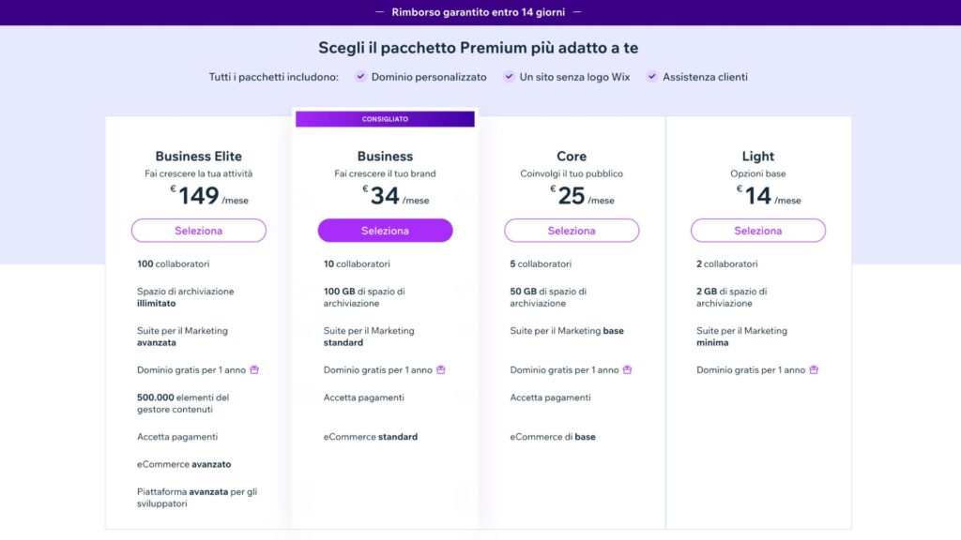Click Piattaforma avanzata per gli sviluppatori feature
Image resolution: width=961 pixels, height=540 pixels.
(x=196, y=498)
